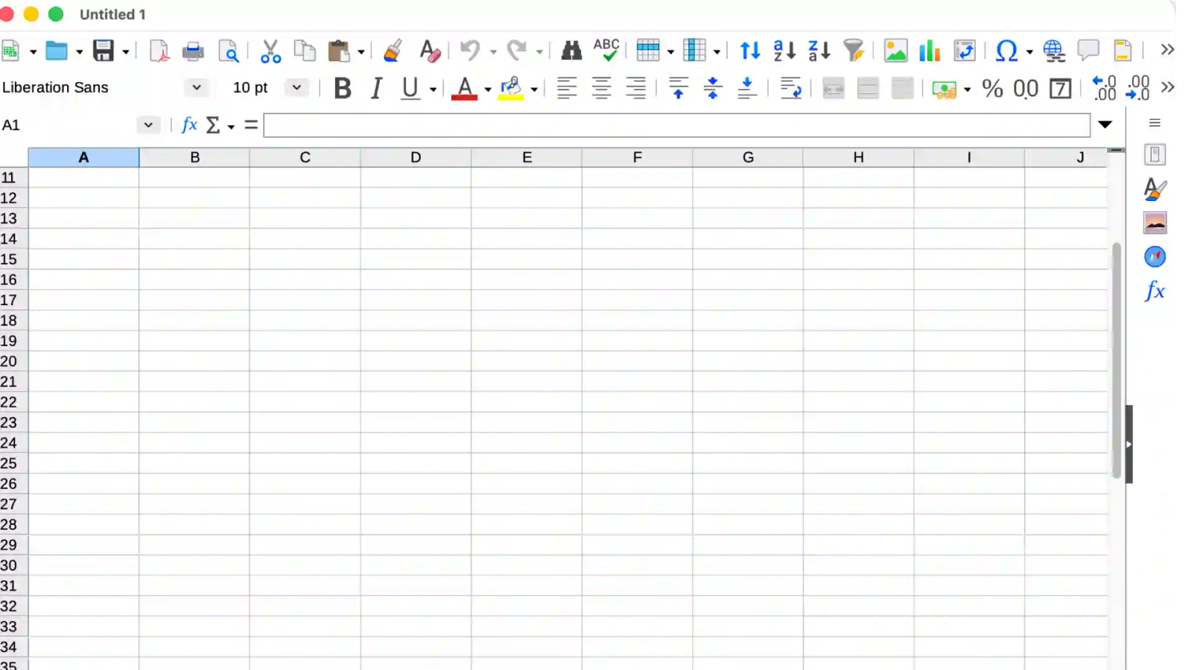Click the equals Formula button
The width and height of the screenshot is (1192, 670).
(251, 125)
